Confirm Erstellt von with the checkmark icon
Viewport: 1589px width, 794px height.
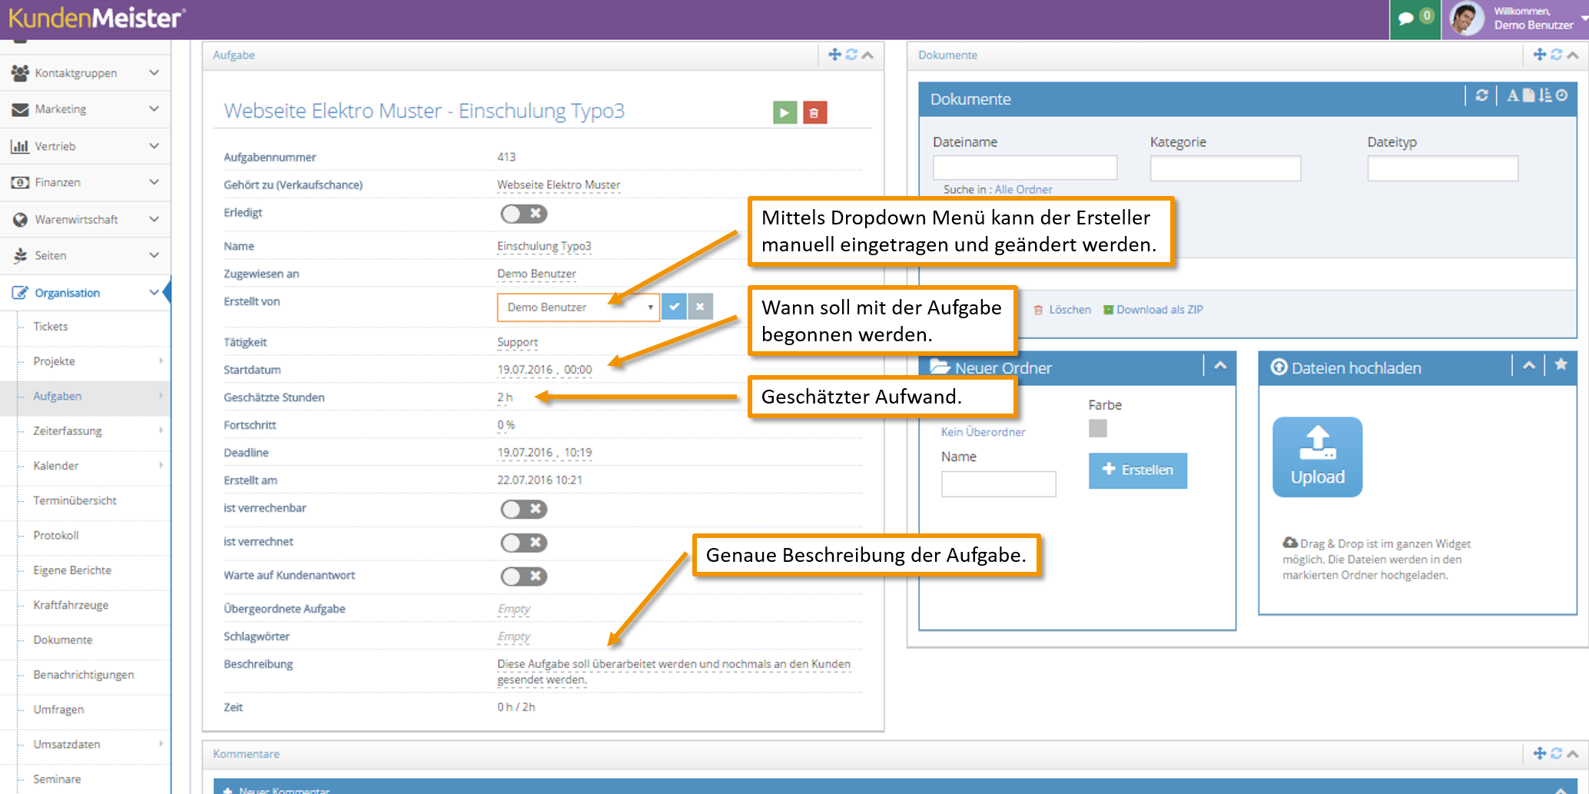674,307
